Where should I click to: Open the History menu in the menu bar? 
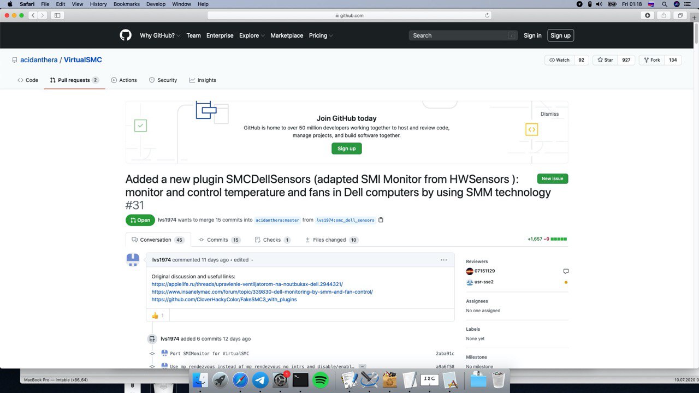(98, 4)
